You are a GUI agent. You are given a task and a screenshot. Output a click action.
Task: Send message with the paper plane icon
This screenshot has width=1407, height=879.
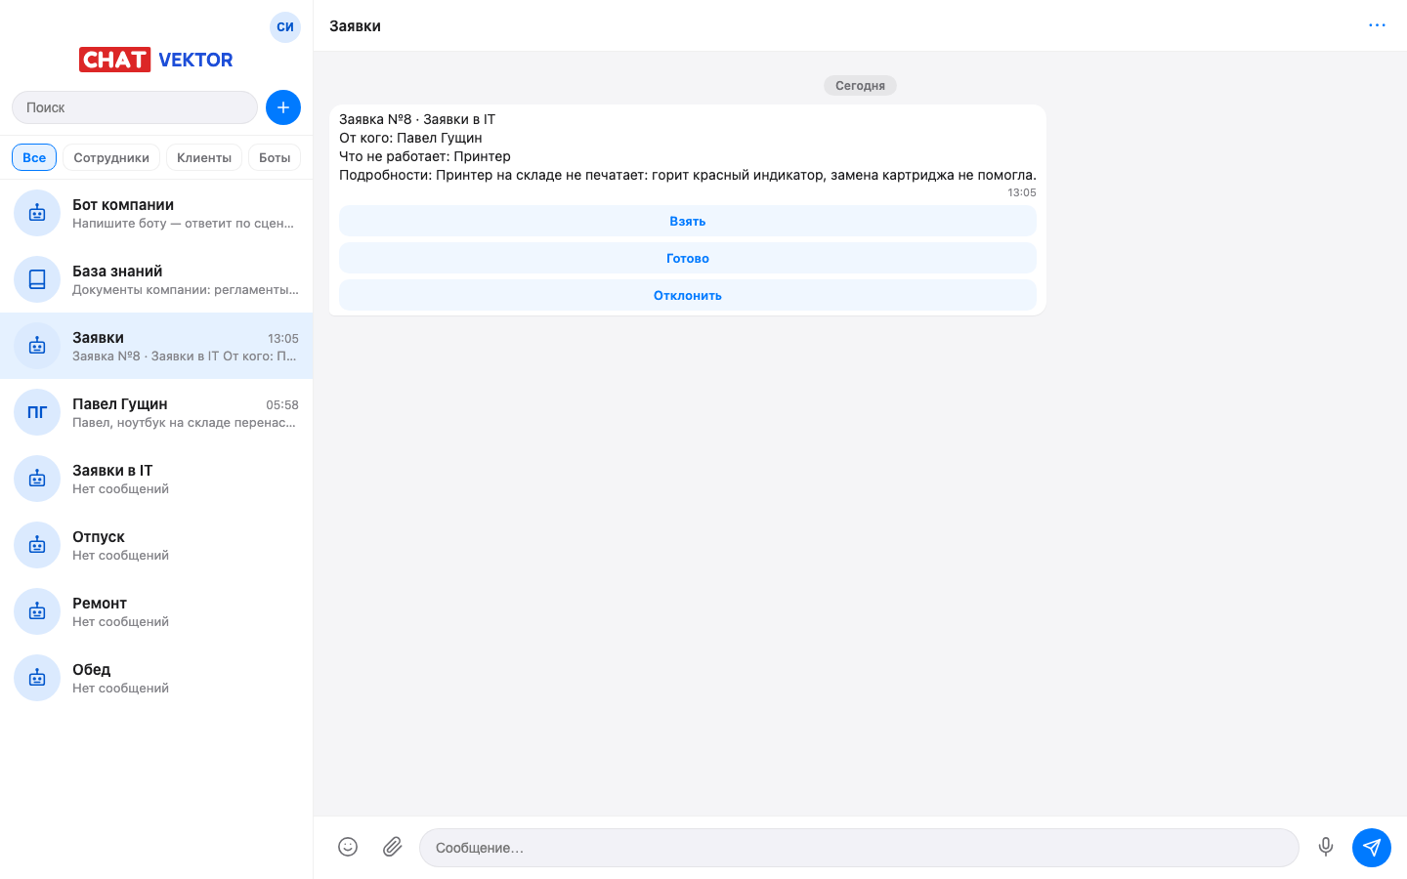click(x=1372, y=847)
